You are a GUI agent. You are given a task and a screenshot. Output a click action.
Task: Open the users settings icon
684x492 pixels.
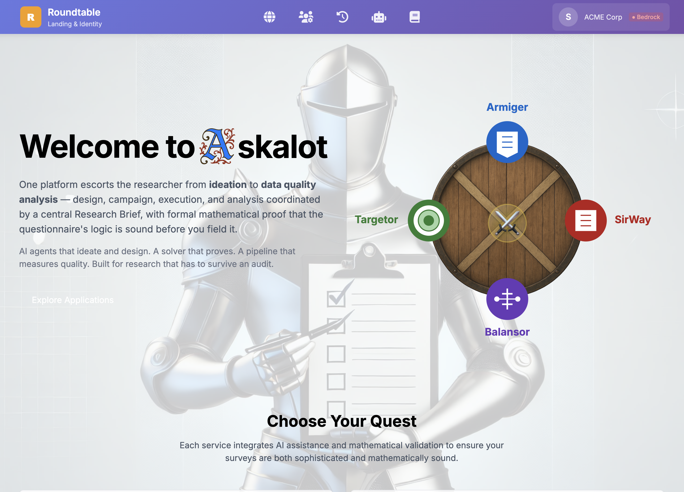point(306,17)
